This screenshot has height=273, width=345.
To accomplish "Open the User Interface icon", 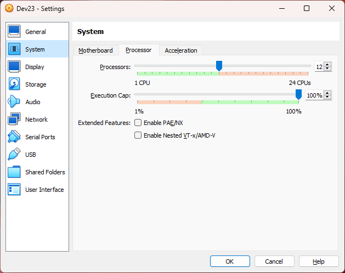I will [14, 190].
